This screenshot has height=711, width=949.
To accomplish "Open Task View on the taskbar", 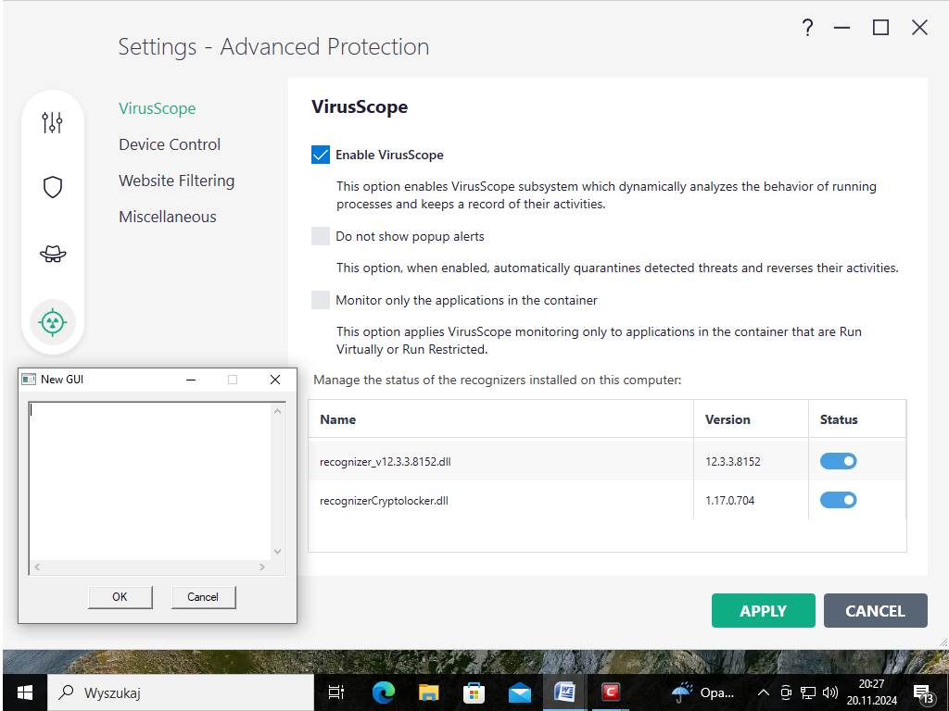I will tap(335, 692).
